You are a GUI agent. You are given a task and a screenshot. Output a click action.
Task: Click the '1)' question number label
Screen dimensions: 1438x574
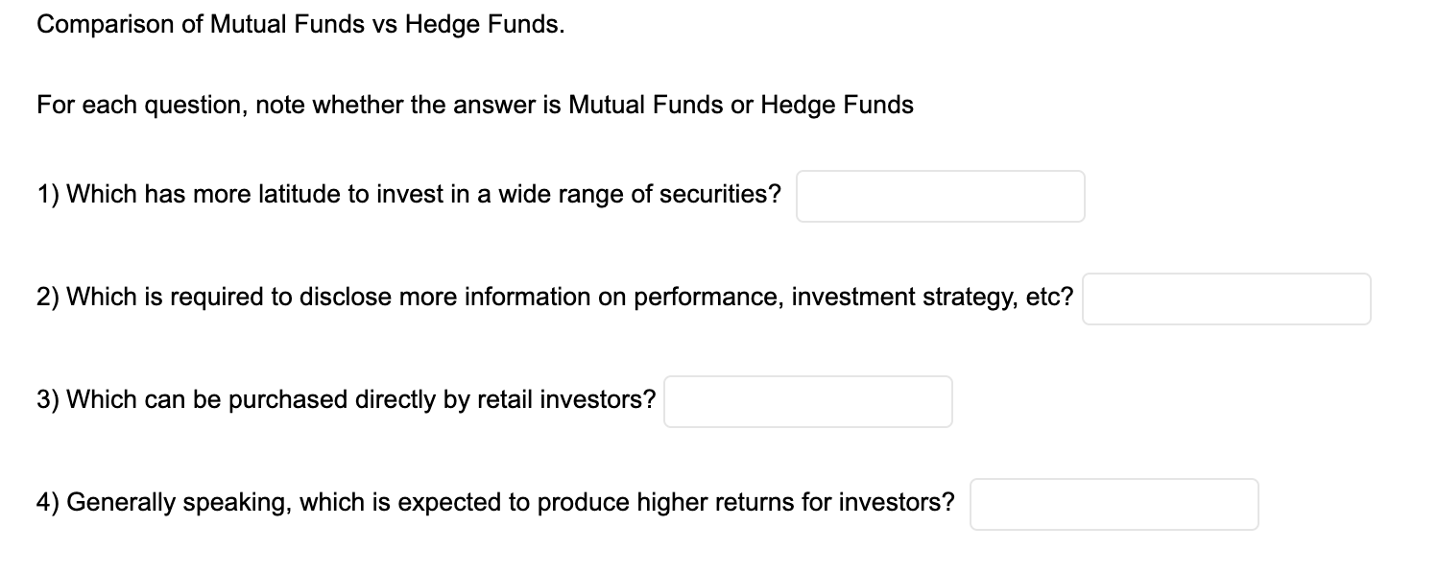click(x=48, y=195)
